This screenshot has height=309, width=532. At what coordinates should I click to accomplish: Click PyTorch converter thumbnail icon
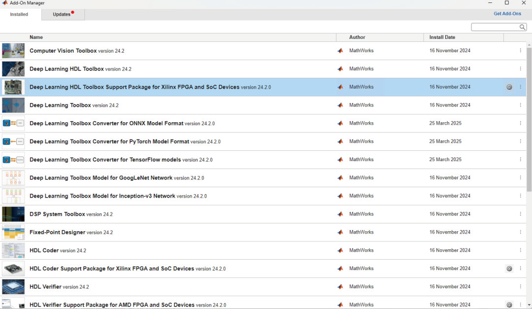(x=13, y=141)
